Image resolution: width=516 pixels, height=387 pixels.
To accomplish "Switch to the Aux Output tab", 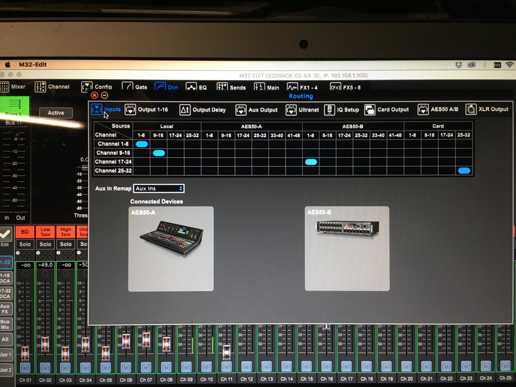I will click(x=257, y=110).
